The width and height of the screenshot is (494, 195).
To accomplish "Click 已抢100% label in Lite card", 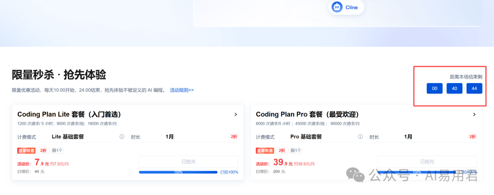I will pos(229,172).
